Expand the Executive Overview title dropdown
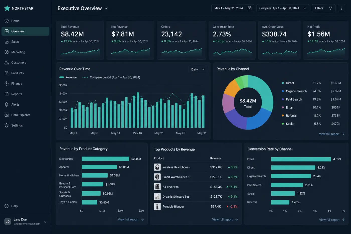Screen dimensions: 351x234 coord(106,8)
